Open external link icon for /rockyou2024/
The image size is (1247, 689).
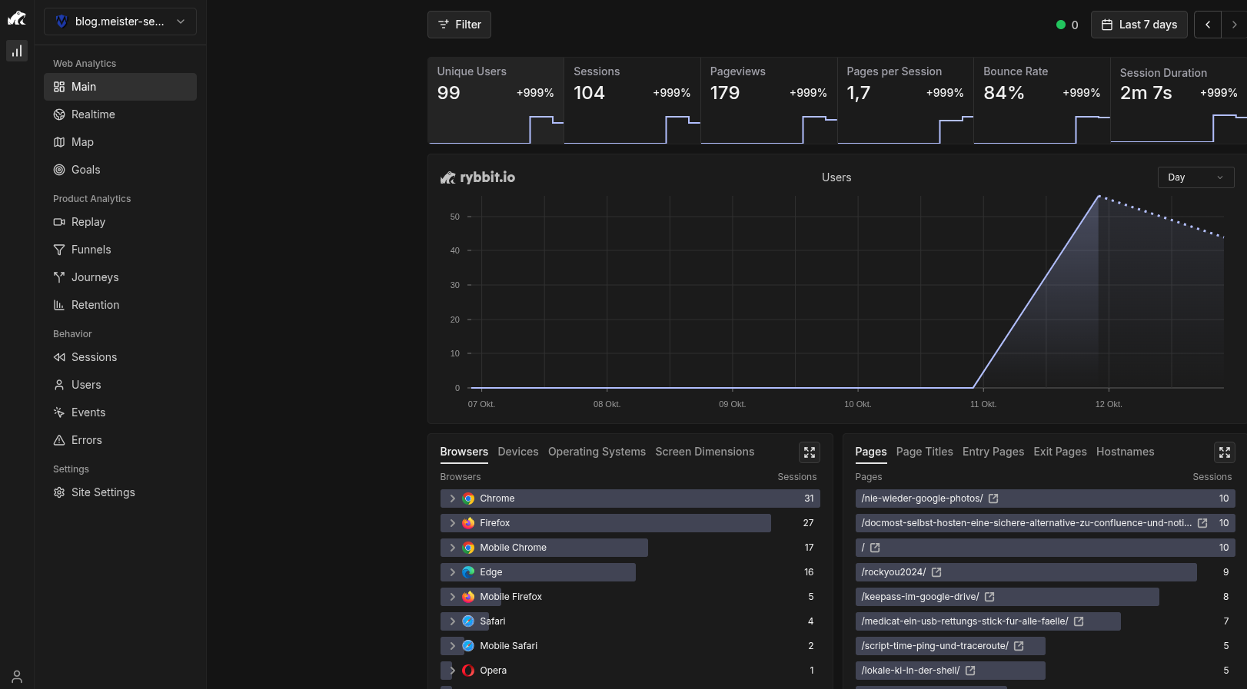(x=936, y=572)
